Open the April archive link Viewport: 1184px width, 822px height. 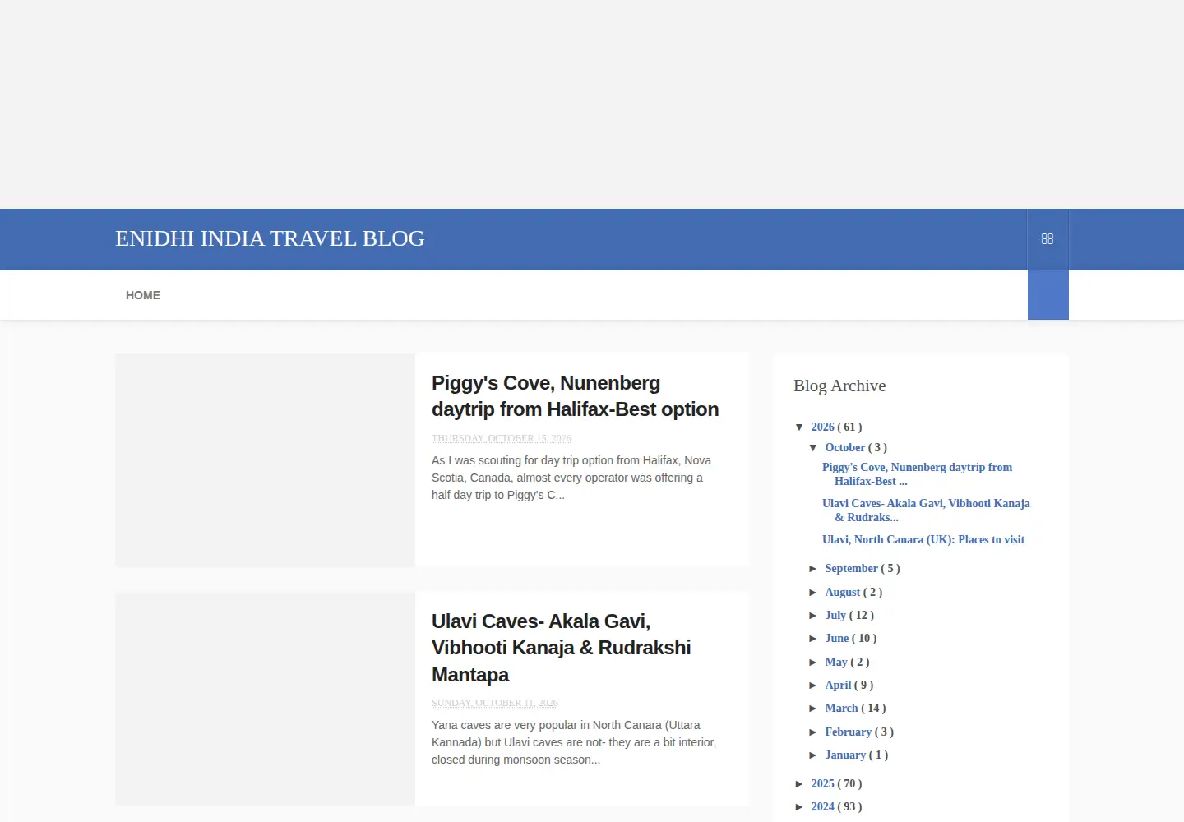[838, 685]
